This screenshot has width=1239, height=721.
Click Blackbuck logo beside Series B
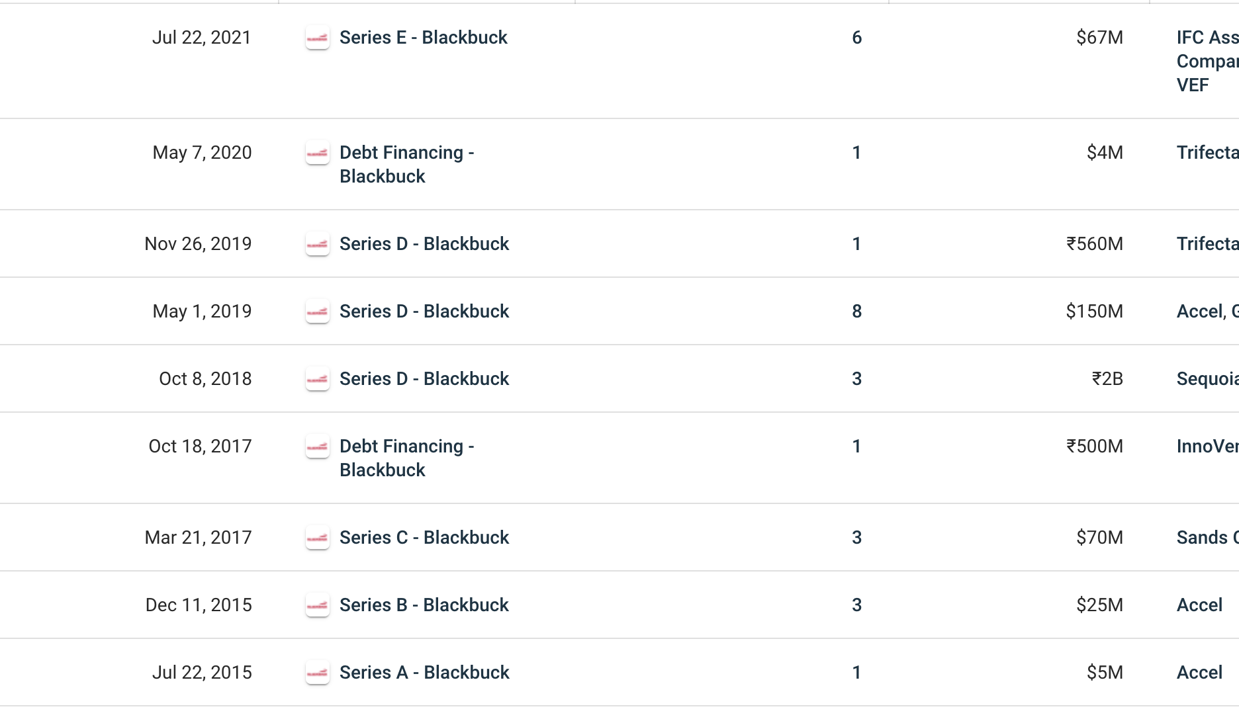[x=318, y=606]
